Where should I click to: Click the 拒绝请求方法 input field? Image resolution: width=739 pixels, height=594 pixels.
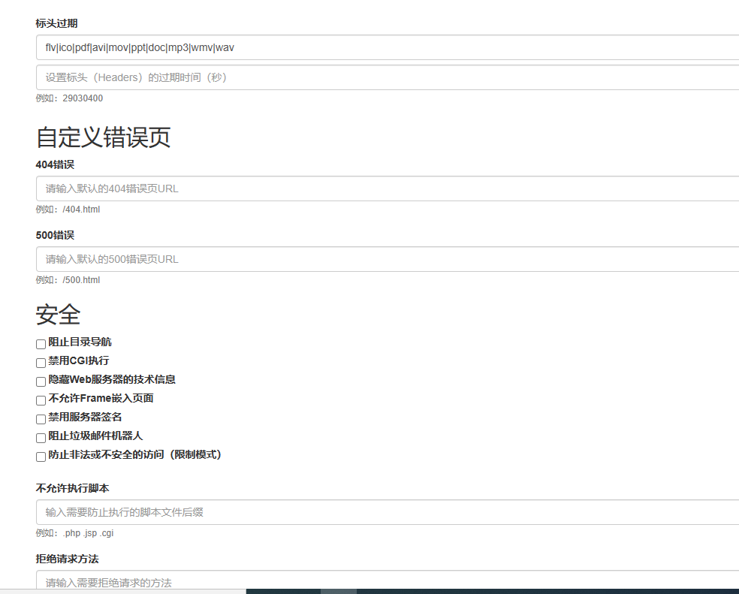pyautogui.click(x=388, y=580)
